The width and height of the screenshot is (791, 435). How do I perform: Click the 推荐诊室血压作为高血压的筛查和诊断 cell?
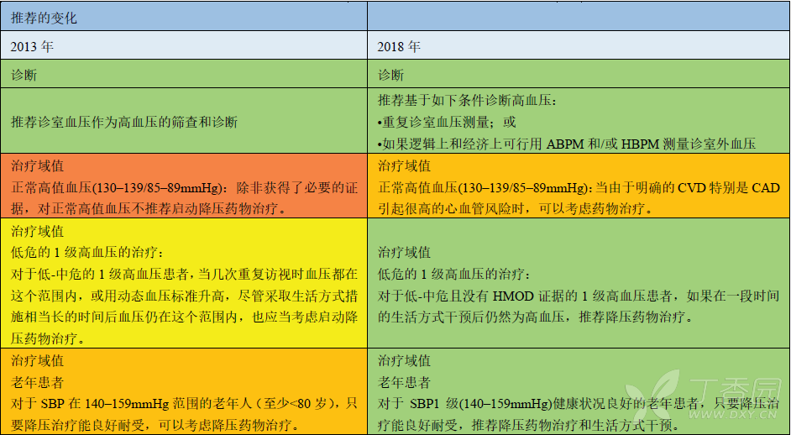184,121
